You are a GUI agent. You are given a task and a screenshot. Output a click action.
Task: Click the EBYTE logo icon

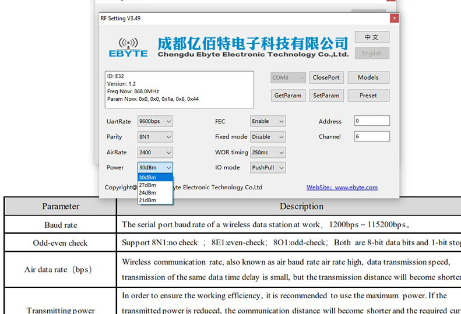128,47
